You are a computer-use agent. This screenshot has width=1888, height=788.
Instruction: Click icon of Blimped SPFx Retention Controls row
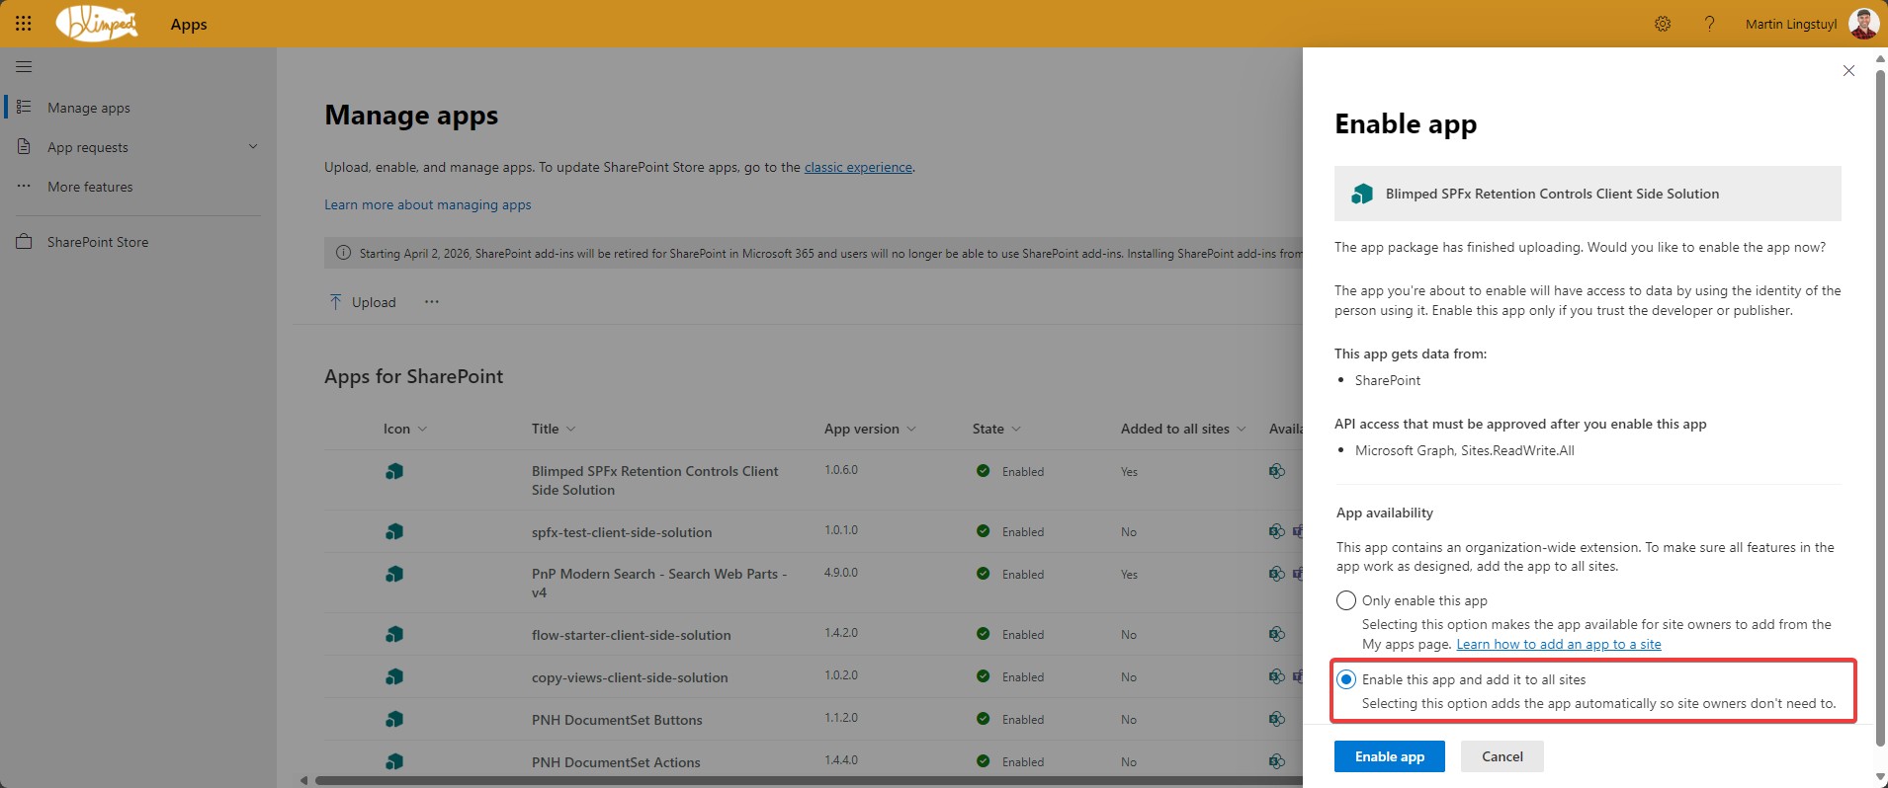click(394, 472)
